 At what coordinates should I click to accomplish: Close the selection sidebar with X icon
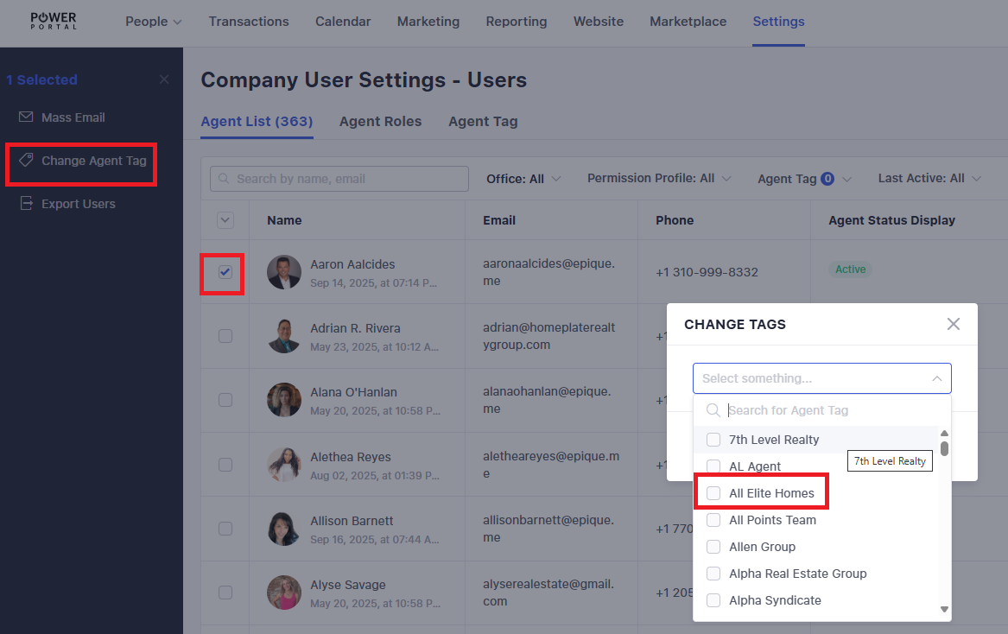164,79
